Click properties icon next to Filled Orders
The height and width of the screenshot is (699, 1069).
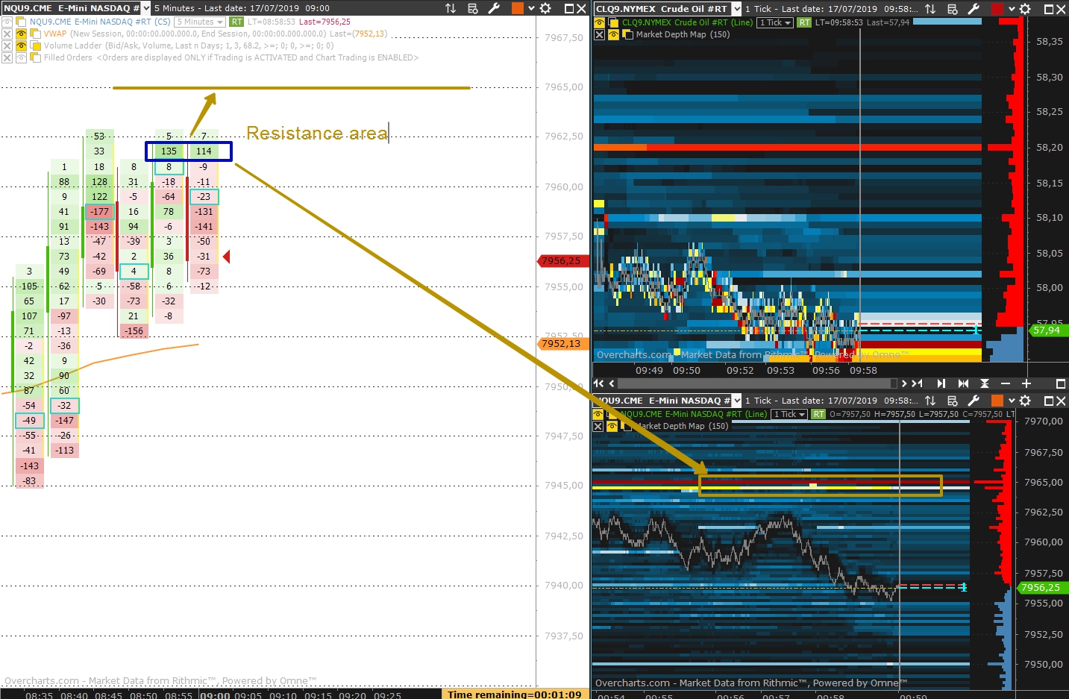(35, 58)
